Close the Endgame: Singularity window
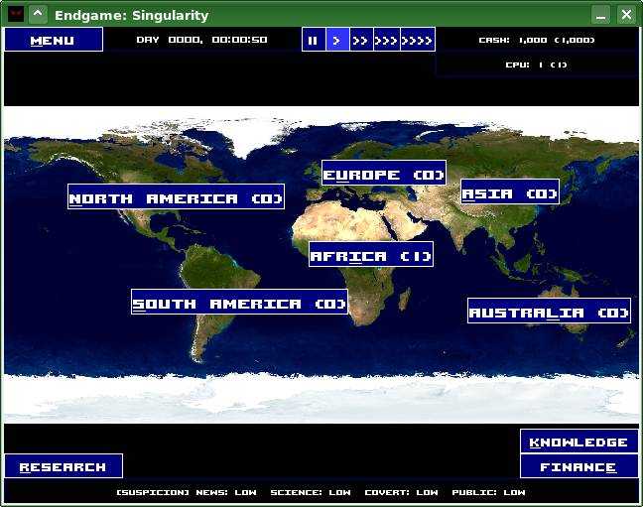This screenshot has height=507, width=643. tap(626, 14)
